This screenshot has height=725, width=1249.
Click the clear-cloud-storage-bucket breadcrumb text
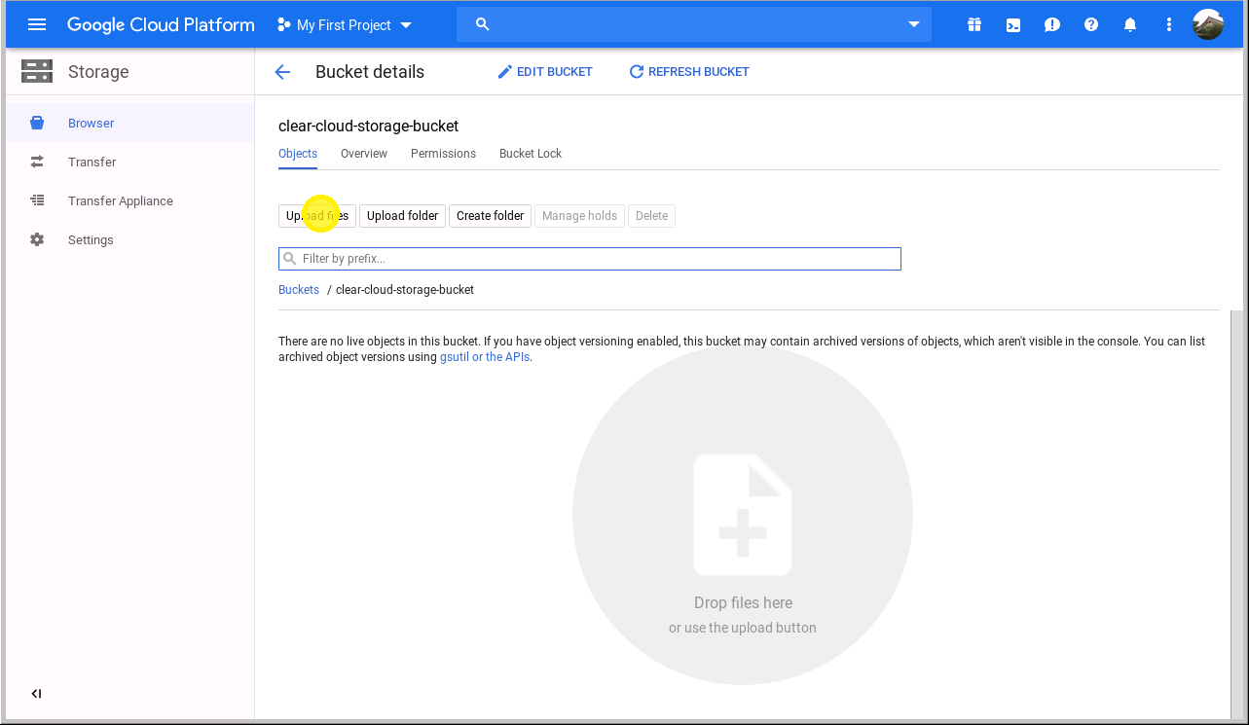(405, 290)
